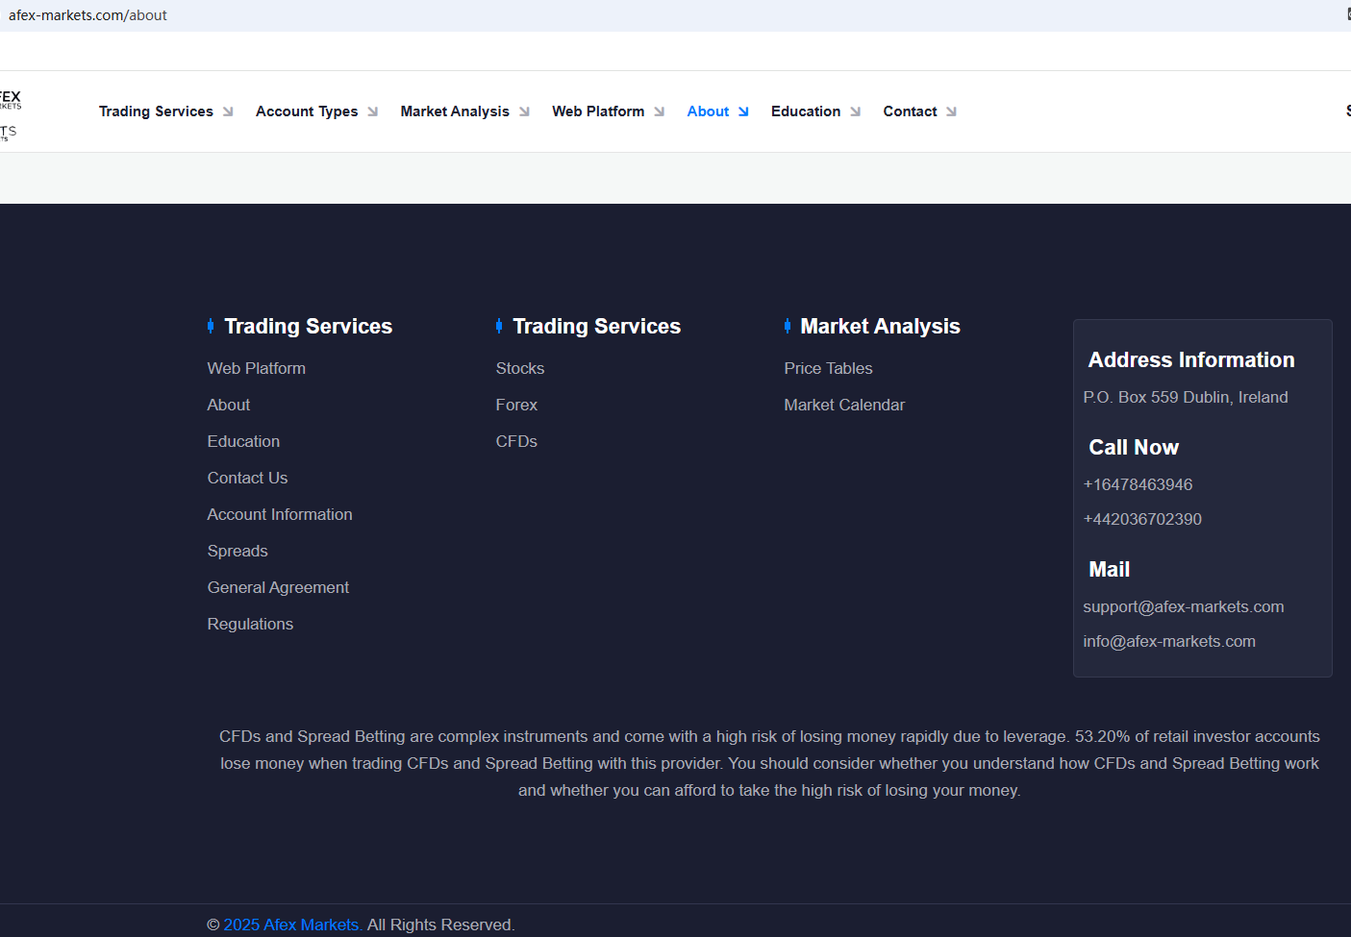Image resolution: width=1351 pixels, height=937 pixels.
Task: Click the blue arrow next to About
Action: [743, 111]
